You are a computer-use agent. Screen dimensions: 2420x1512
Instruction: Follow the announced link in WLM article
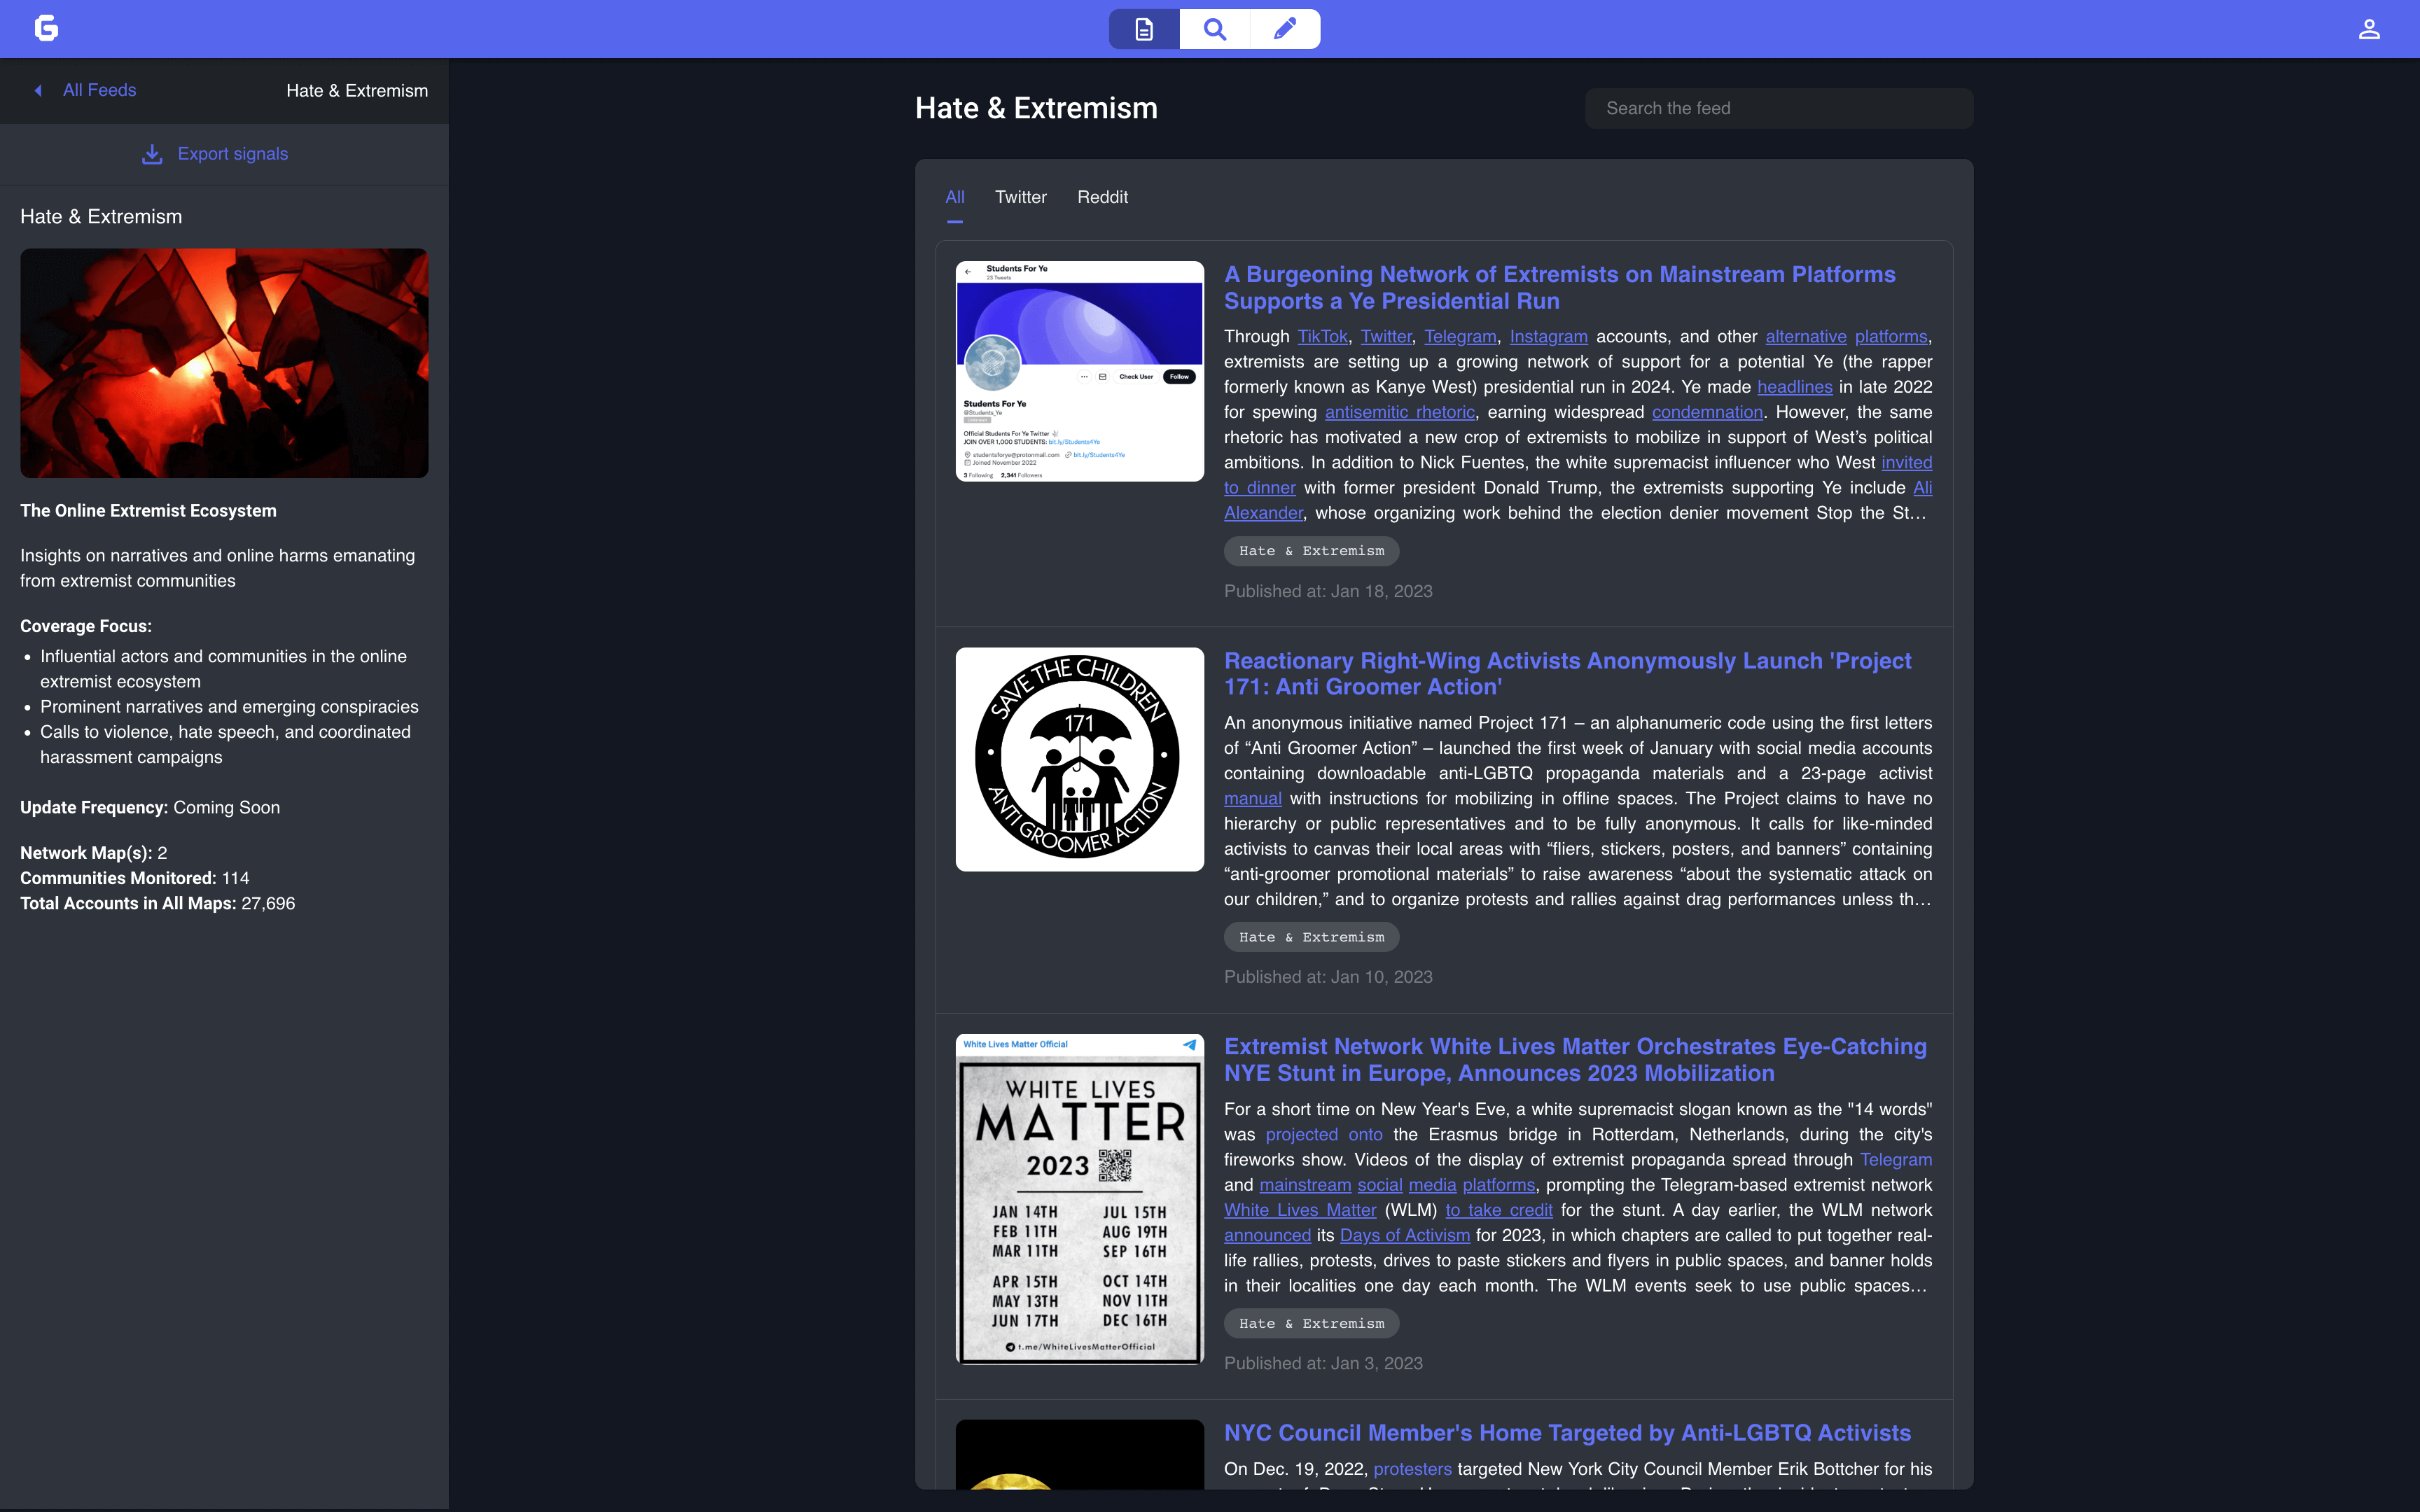[1267, 1236]
